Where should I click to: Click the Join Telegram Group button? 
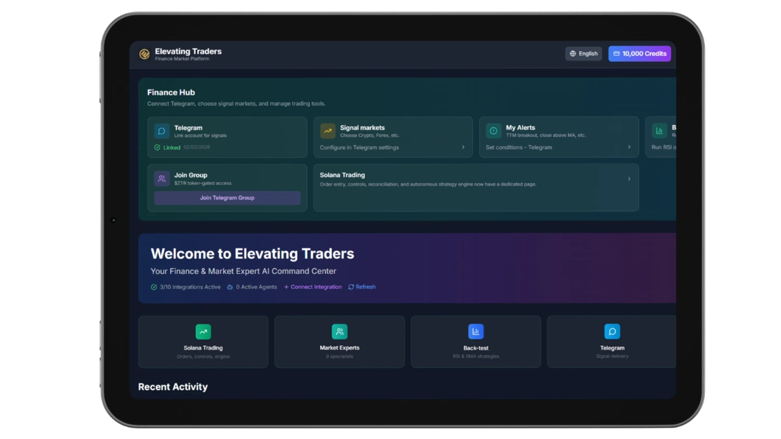[x=227, y=198]
